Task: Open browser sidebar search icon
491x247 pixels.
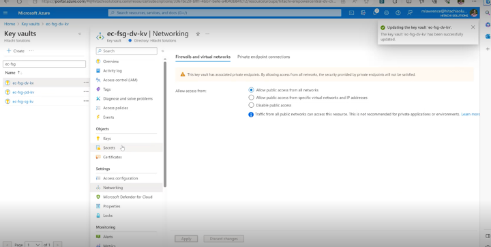Action: point(488,13)
